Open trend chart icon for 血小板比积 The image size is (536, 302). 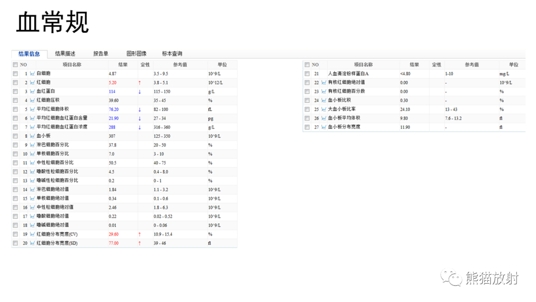click(x=324, y=100)
